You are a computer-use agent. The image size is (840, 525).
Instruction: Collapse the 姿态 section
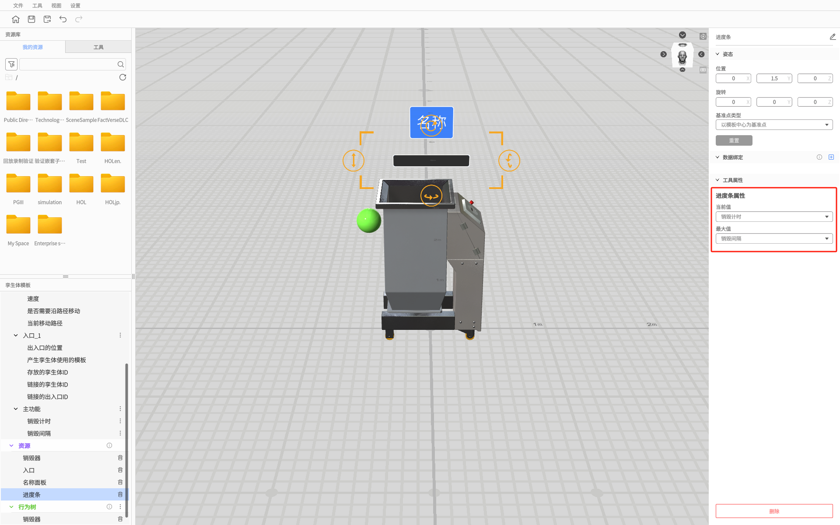[717, 54]
